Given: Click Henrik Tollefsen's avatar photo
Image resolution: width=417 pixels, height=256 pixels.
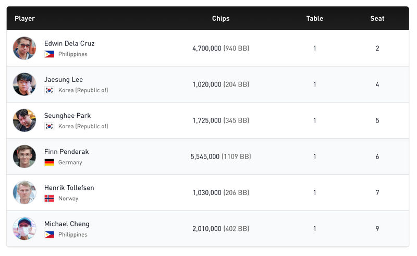Looking at the screenshot, I should click(x=24, y=192).
